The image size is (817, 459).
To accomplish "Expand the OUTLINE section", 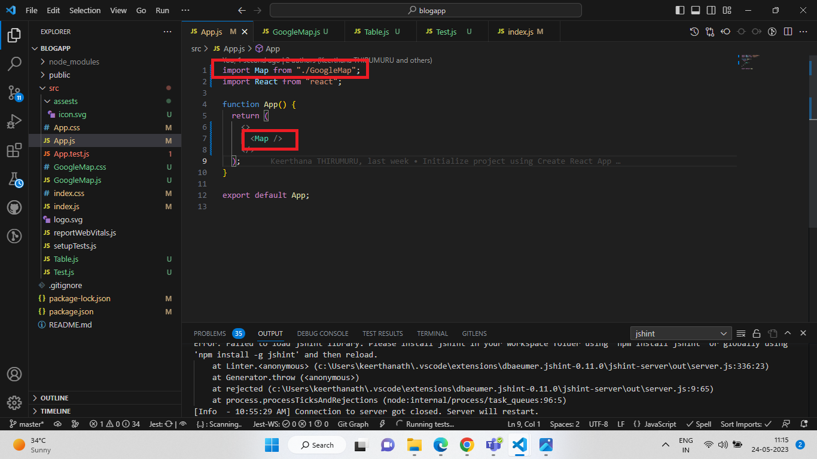I will pos(54,398).
